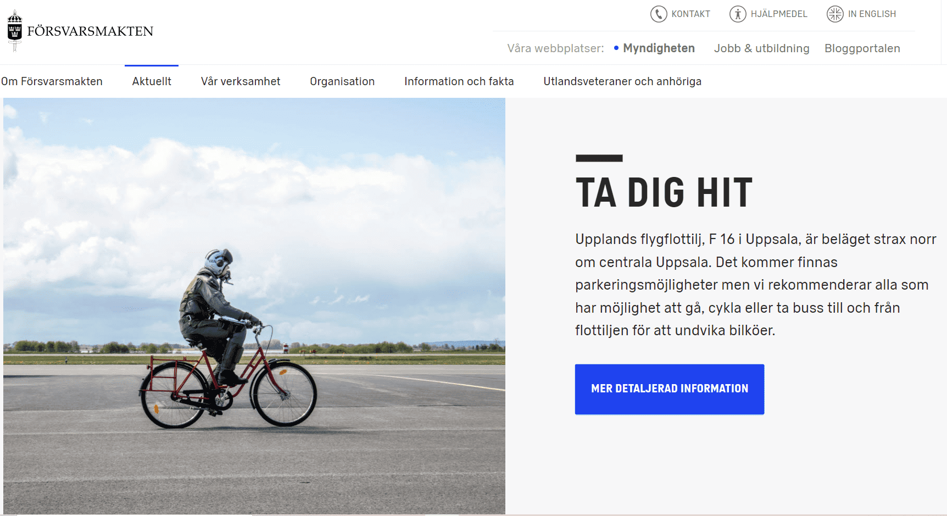Click the TA DIG HIT heading
Image resolution: width=947 pixels, height=516 pixels.
pos(664,193)
